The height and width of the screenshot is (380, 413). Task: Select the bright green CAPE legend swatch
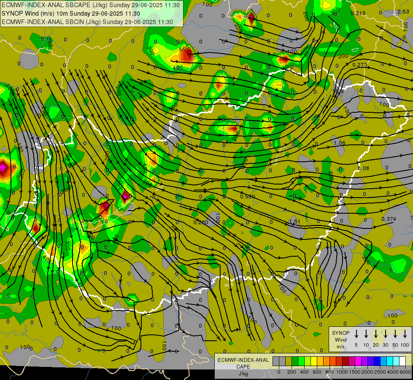(301, 361)
